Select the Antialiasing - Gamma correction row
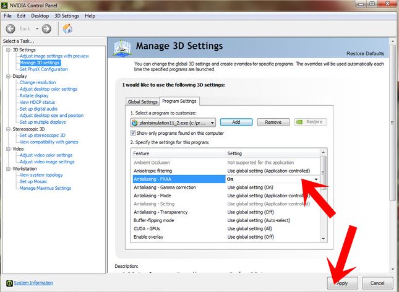This screenshot has width=399, height=292. 226,187
